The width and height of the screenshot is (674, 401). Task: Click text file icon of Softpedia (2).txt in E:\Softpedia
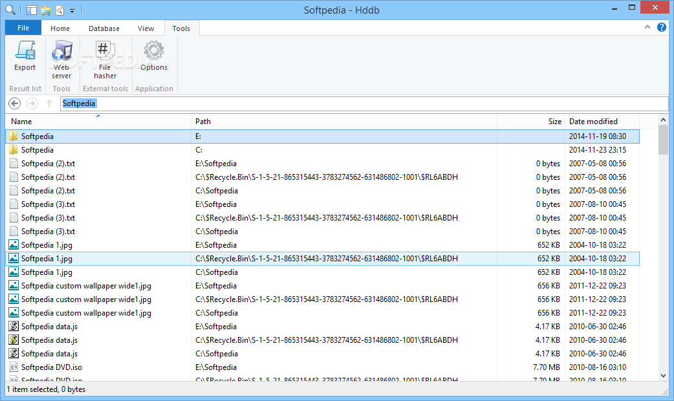14,164
